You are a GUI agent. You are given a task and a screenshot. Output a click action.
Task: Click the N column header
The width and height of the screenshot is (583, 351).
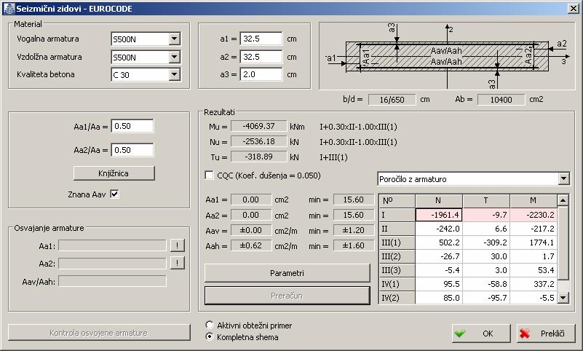pyautogui.click(x=439, y=201)
